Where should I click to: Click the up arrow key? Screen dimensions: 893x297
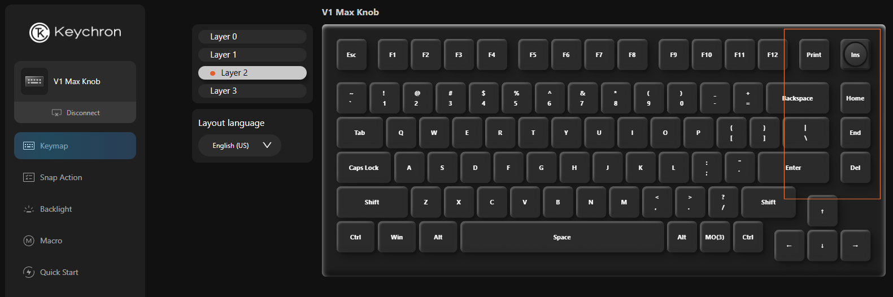pos(822,211)
